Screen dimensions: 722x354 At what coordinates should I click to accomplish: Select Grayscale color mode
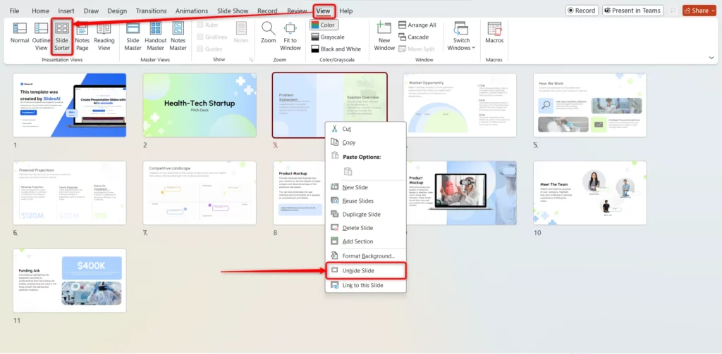coord(332,37)
